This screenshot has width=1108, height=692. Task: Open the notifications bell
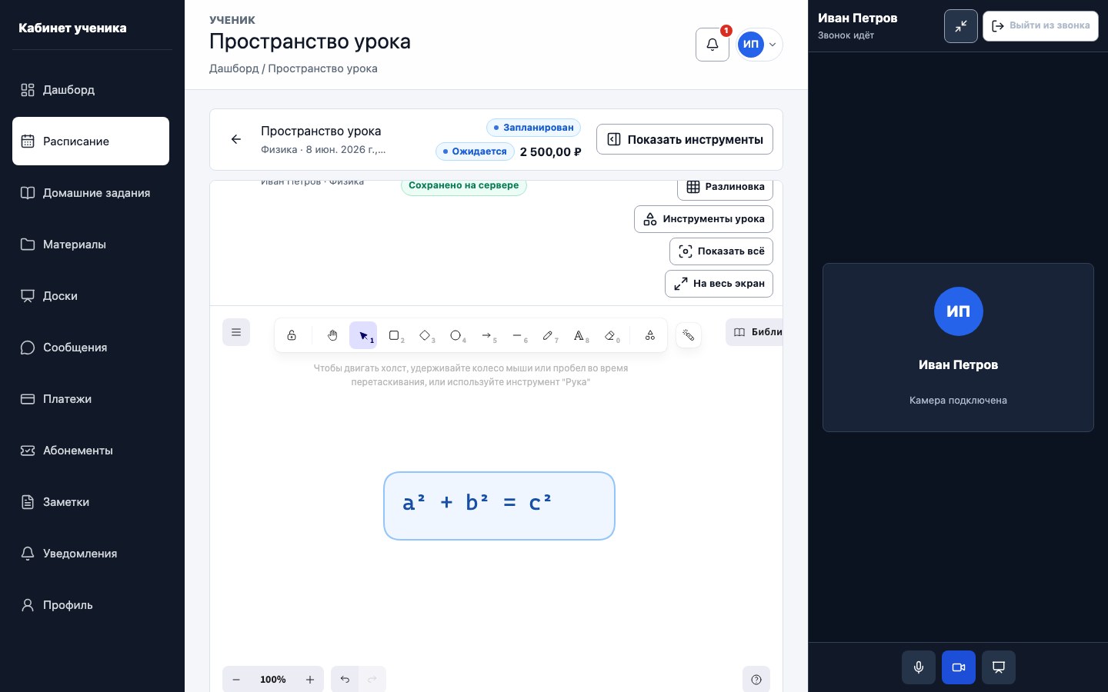click(x=713, y=45)
